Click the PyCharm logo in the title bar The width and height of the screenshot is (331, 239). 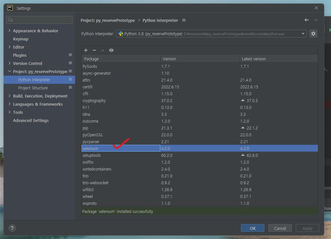pos(10,8)
